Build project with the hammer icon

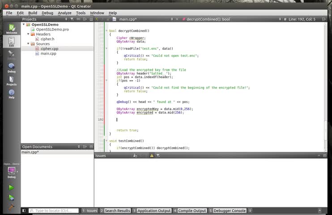[x=11, y=207]
